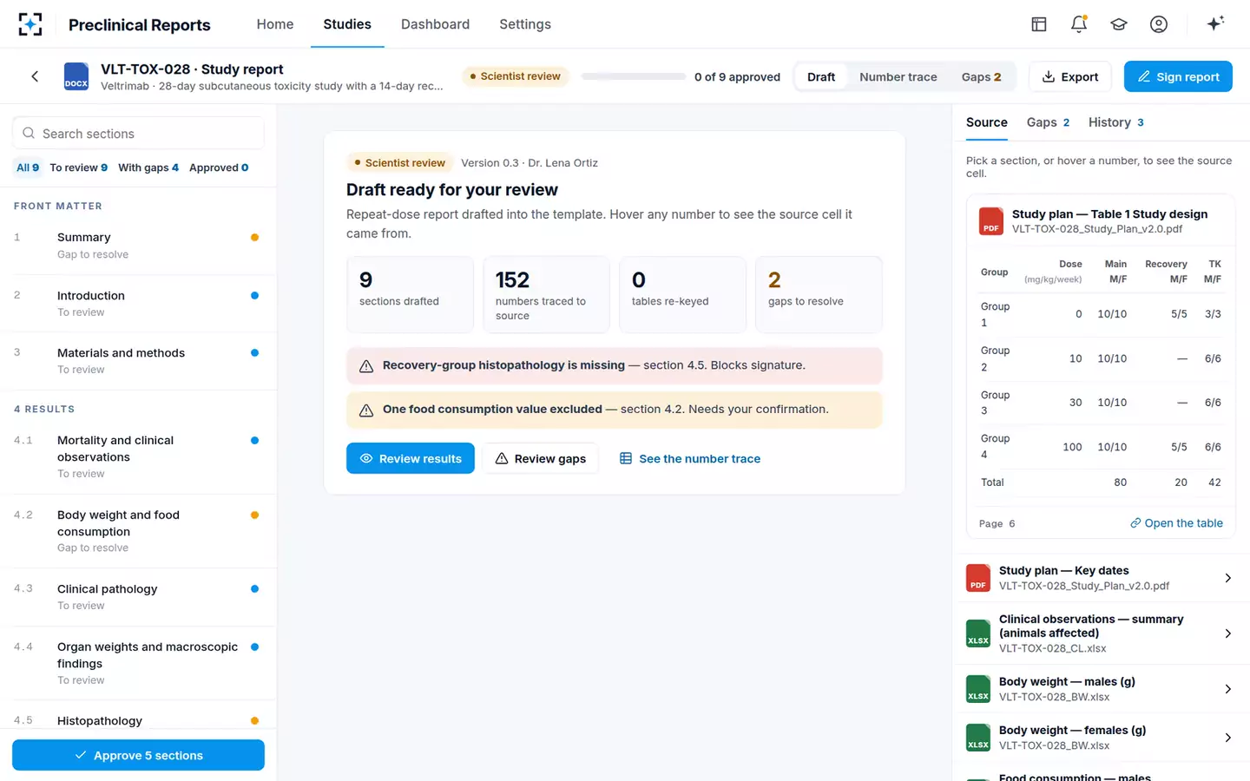Expand Study plan — Key dates source
The height and width of the screenshot is (781, 1250).
(x=1101, y=578)
